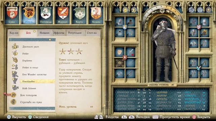The image size is (216, 121).
Task: Click the Сведения details button
Action: 38,117
